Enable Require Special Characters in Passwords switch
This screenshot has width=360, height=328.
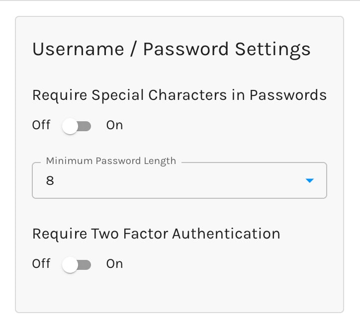click(x=77, y=126)
